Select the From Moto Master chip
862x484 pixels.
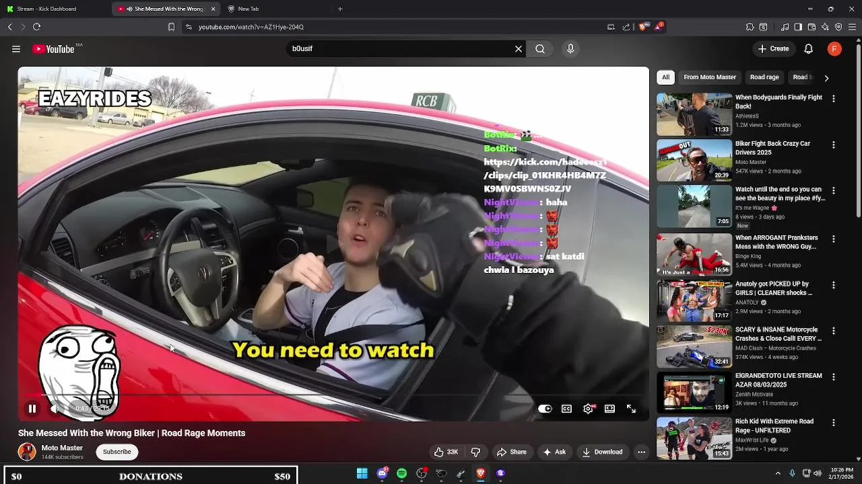click(x=710, y=77)
